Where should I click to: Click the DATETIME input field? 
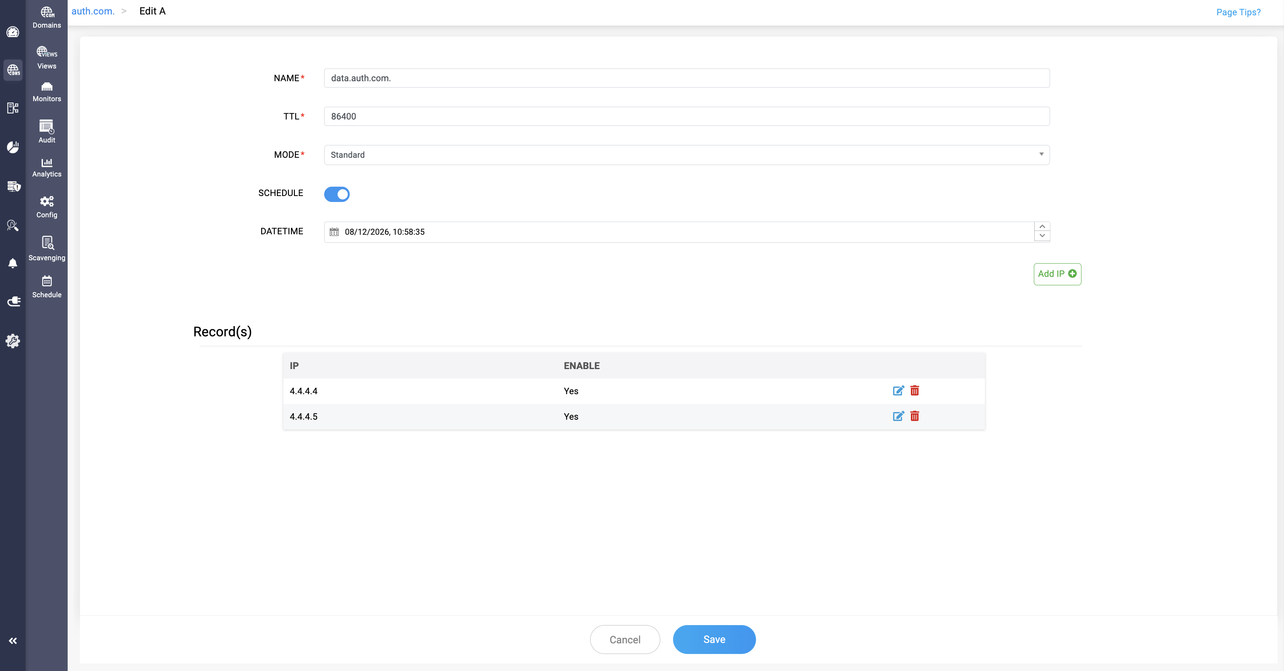click(686, 232)
